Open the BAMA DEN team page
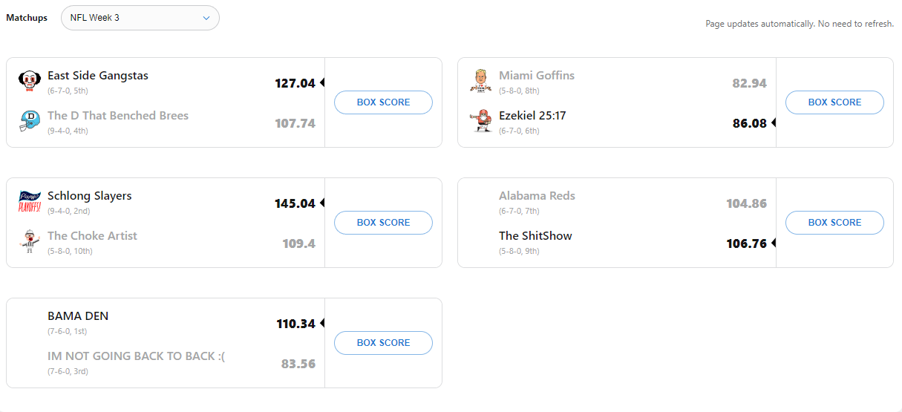The image size is (902, 412). (x=78, y=316)
